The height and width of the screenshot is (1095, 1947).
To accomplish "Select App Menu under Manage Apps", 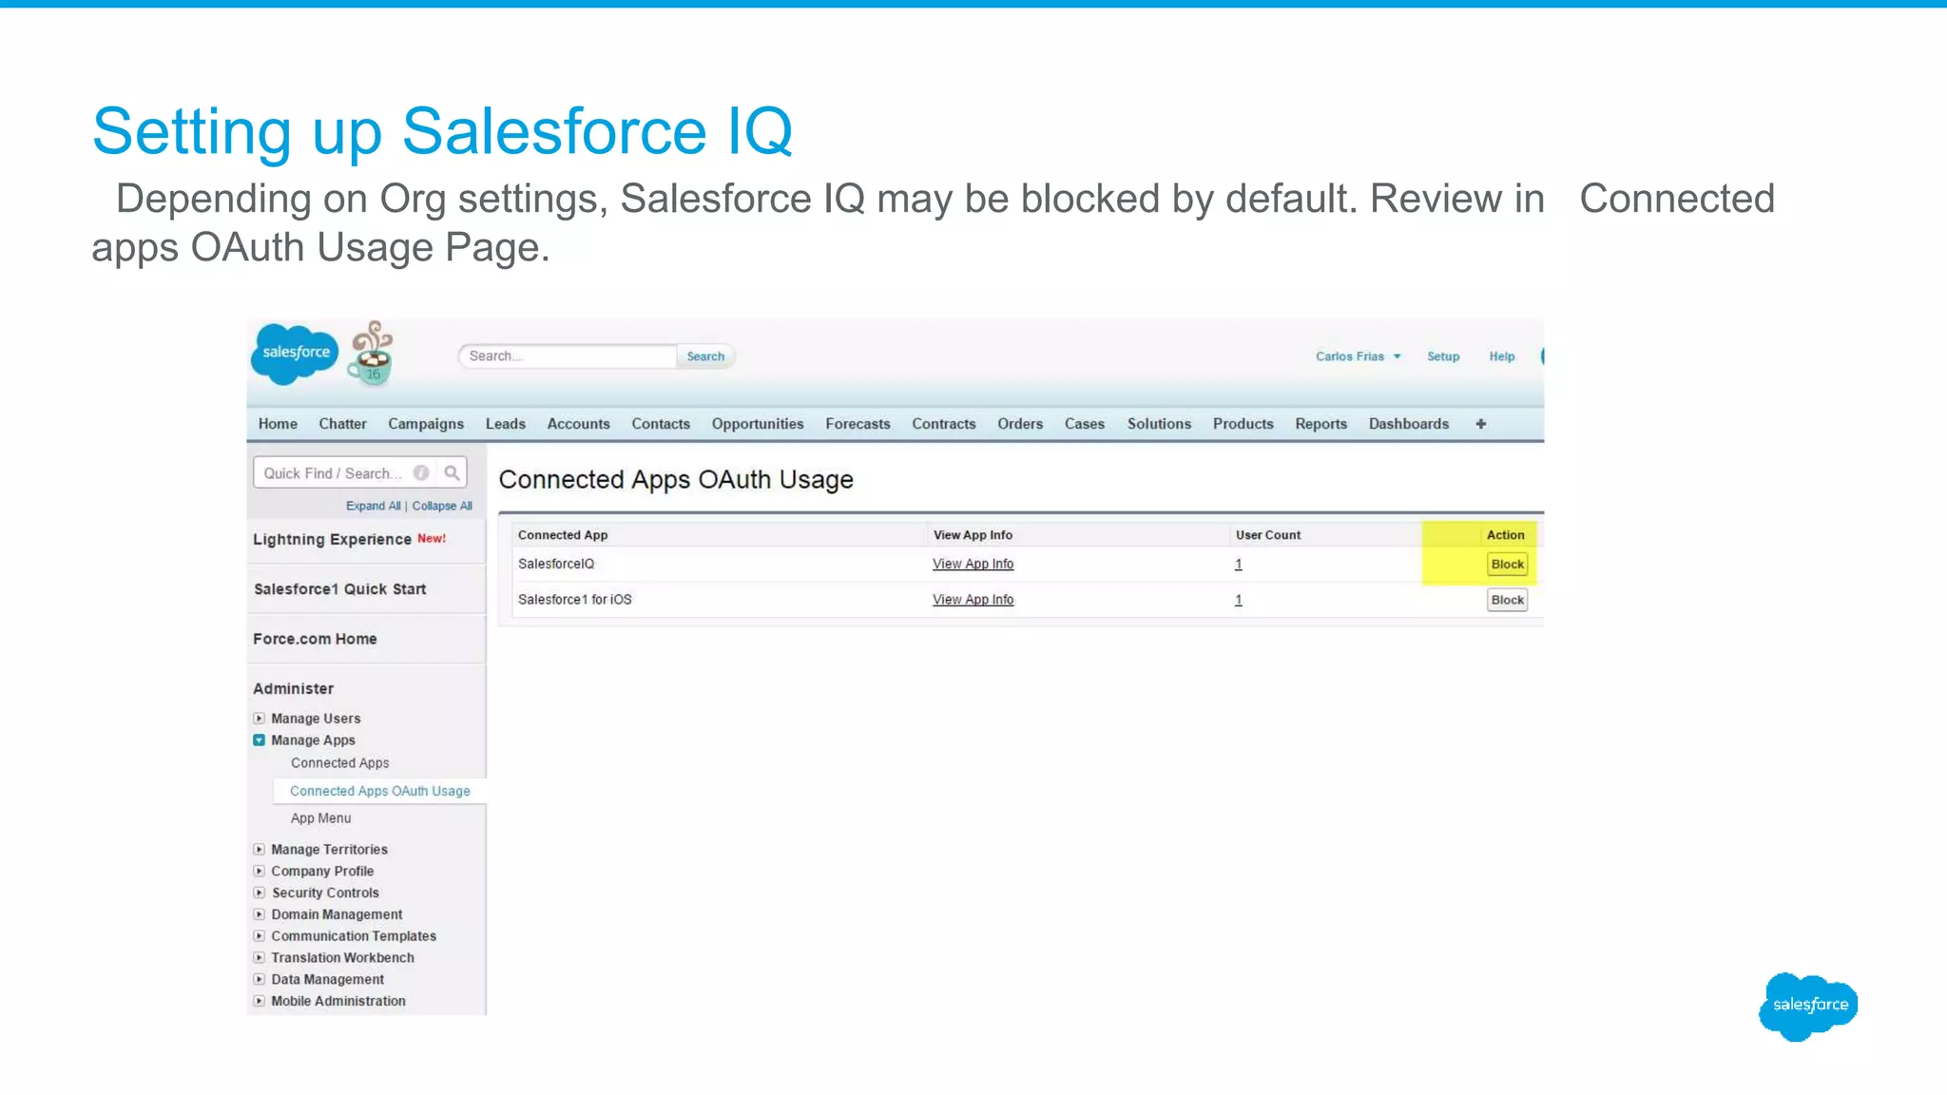I will point(320,818).
